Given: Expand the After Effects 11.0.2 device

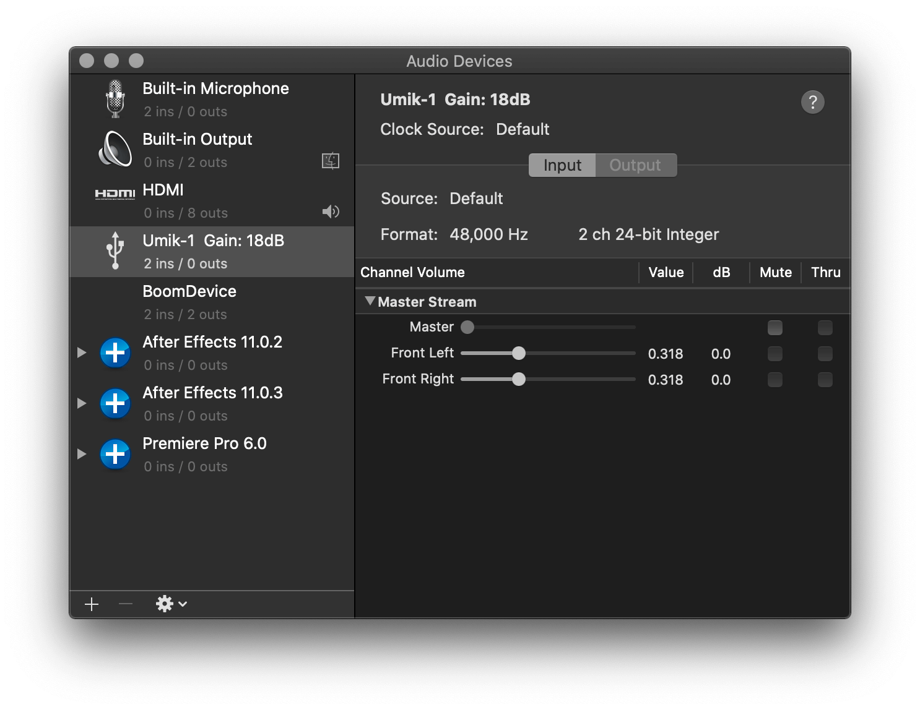Looking at the screenshot, I should [82, 353].
